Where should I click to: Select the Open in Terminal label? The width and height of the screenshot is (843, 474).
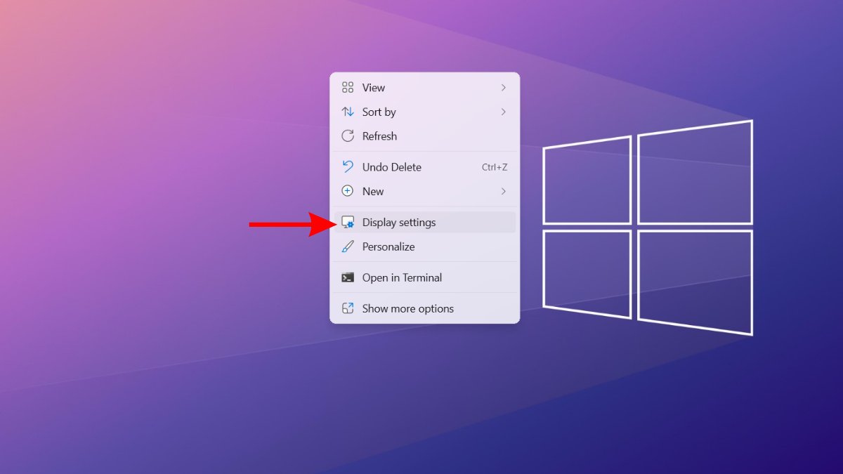[x=403, y=277]
